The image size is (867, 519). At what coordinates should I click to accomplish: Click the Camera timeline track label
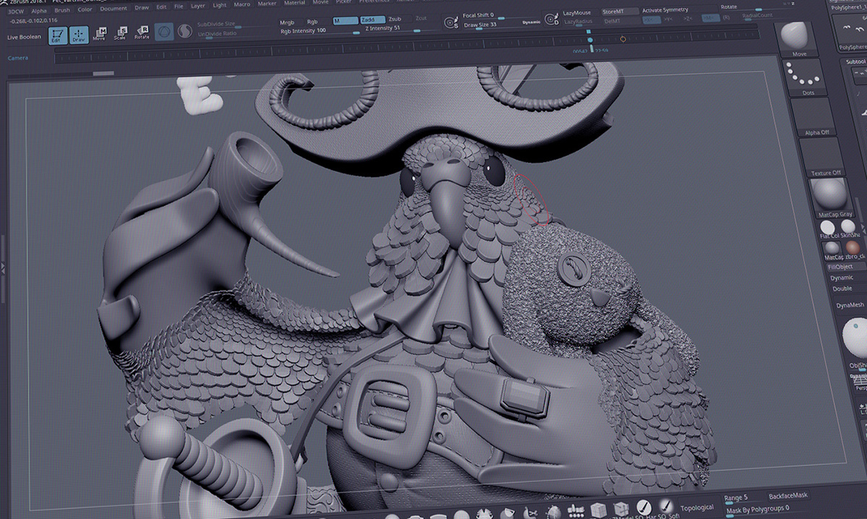[19, 57]
